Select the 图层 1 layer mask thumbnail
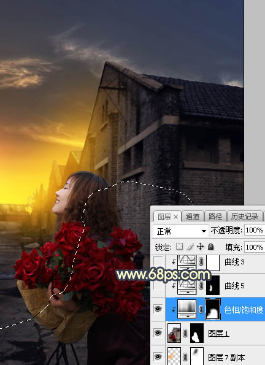Image resolution: width=265 pixels, height=365 pixels. (x=197, y=333)
